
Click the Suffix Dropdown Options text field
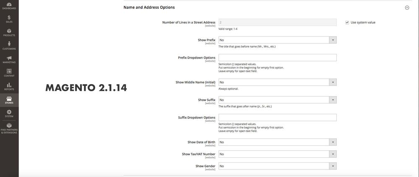tap(277, 117)
